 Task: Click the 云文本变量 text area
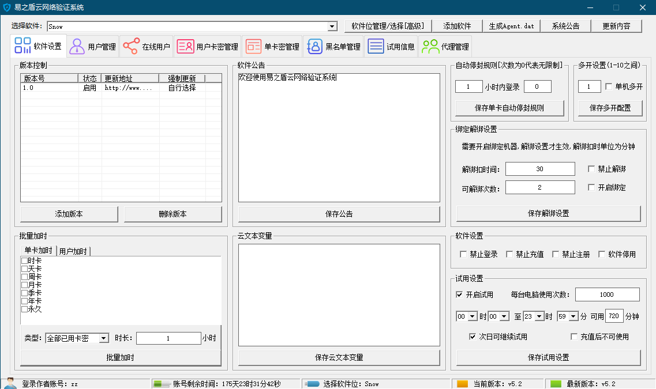coord(339,295)
